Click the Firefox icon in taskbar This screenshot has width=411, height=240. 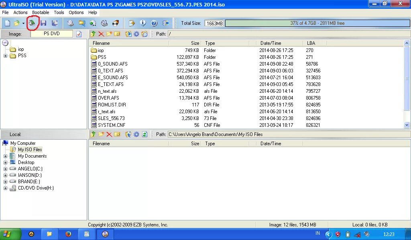[x=68, y=234]
